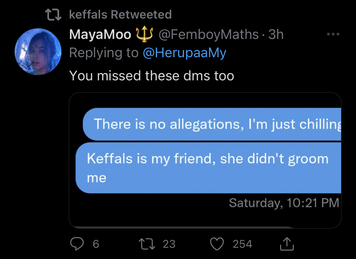Open the "keffals Retweeted" label

click(120, 15)
